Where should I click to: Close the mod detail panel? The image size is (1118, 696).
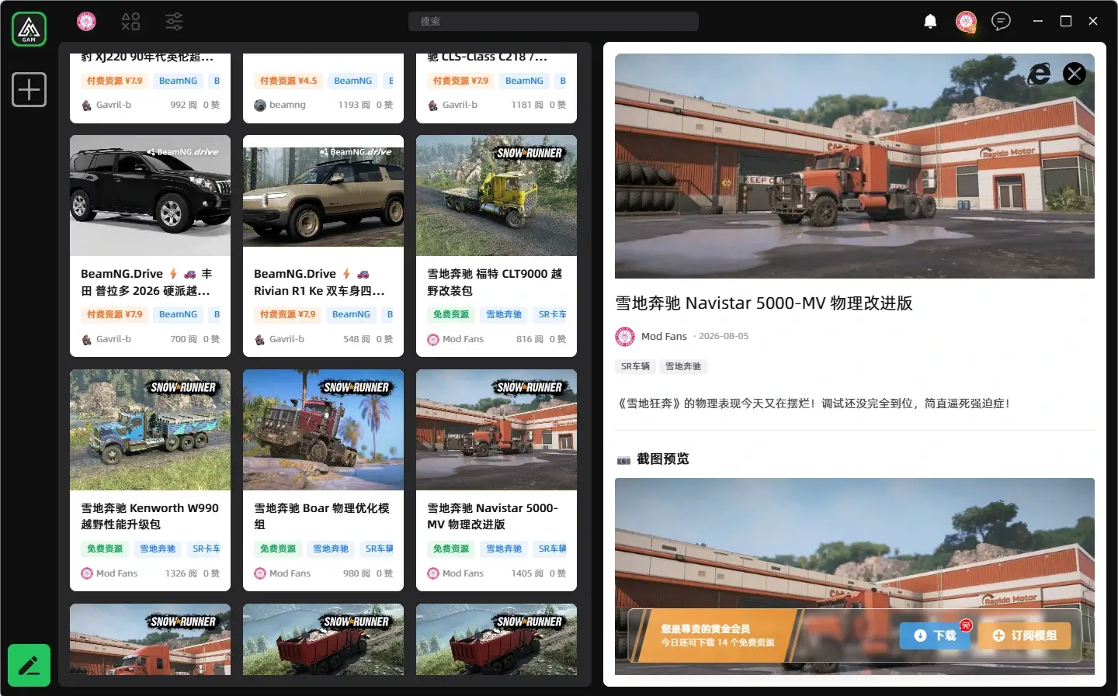point(1075,74)
